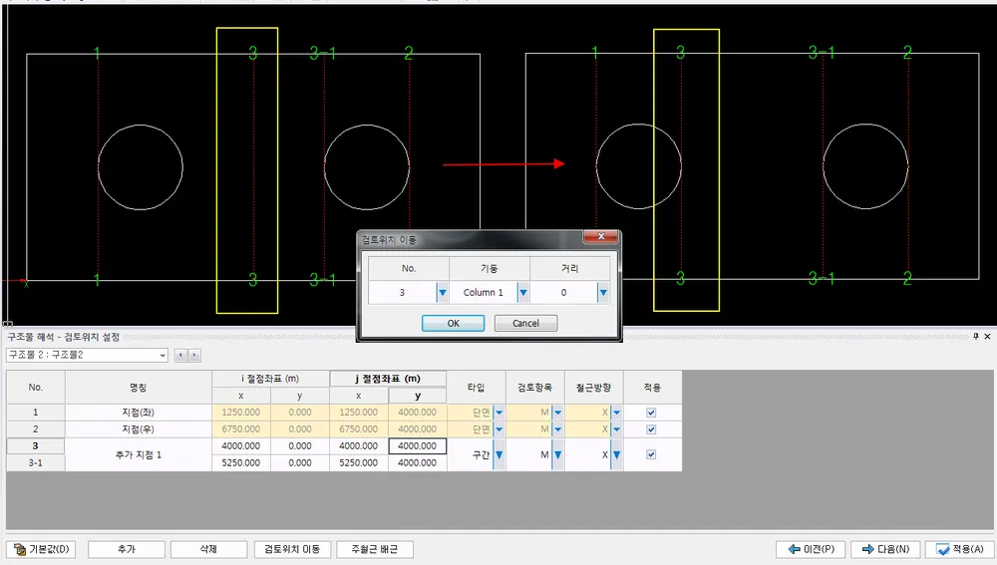The height and width of the screenshot is (565, 997).
Task: Click the 지점(좌) name cell
Action: (138, 413)
